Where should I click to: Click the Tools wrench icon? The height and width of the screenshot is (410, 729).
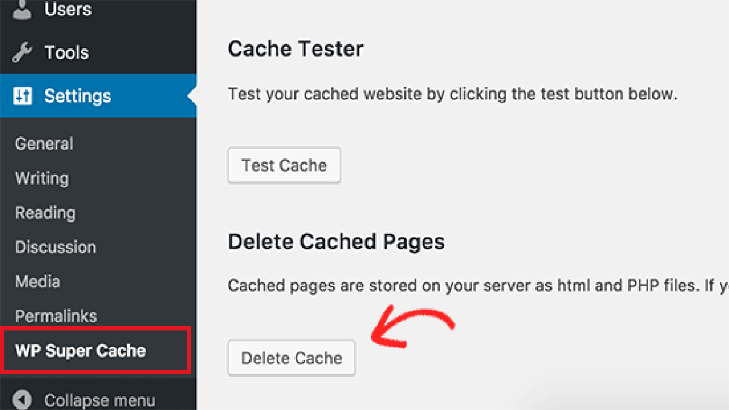tap(22, 53)
